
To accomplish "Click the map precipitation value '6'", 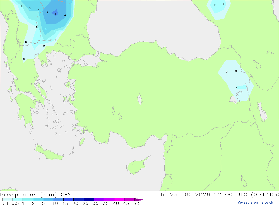I will (65, 16).
